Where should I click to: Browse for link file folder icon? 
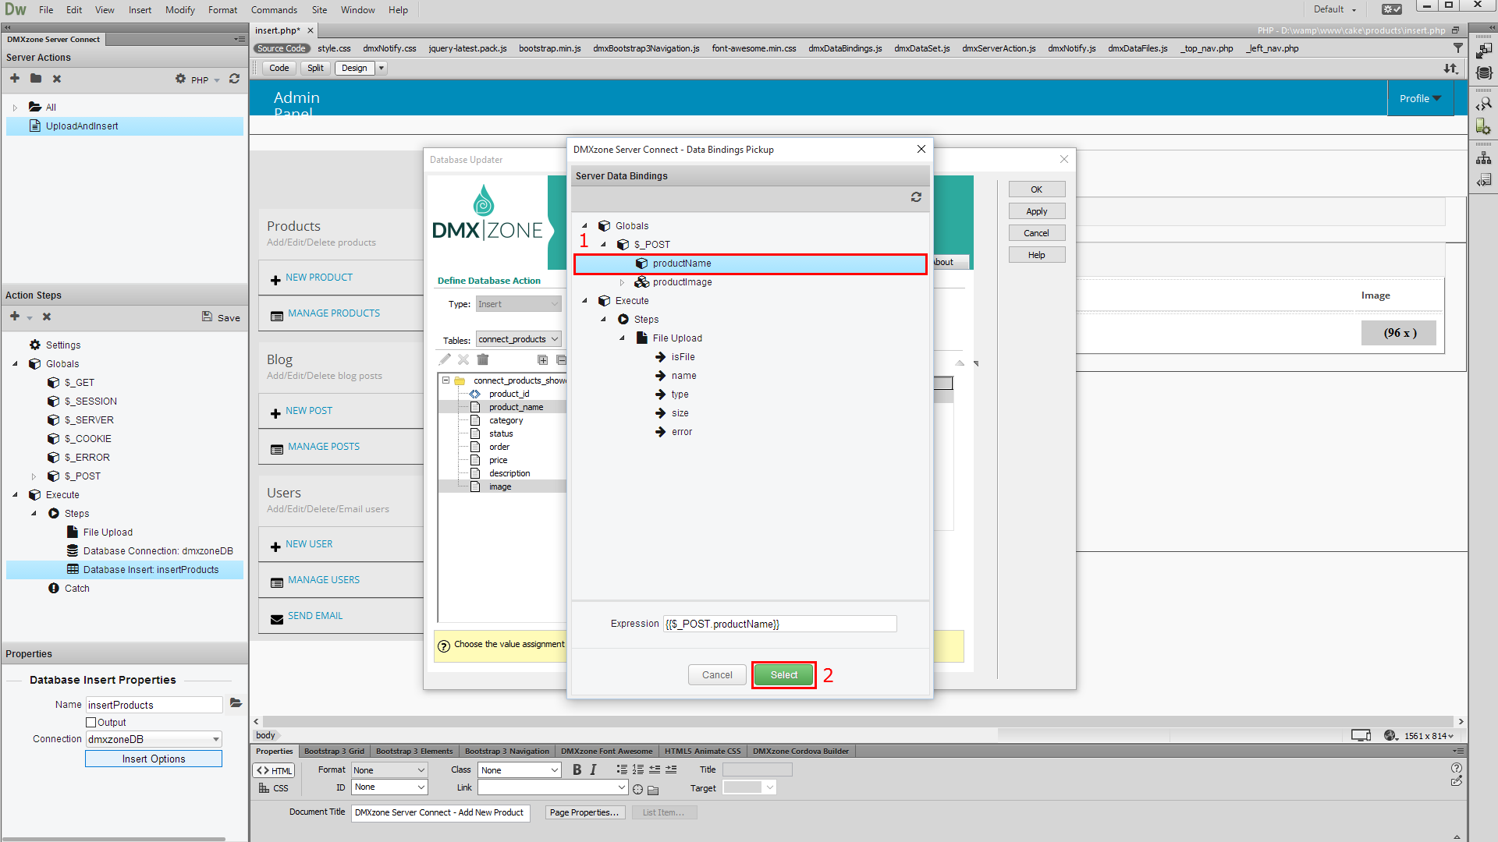coord(653,789)
